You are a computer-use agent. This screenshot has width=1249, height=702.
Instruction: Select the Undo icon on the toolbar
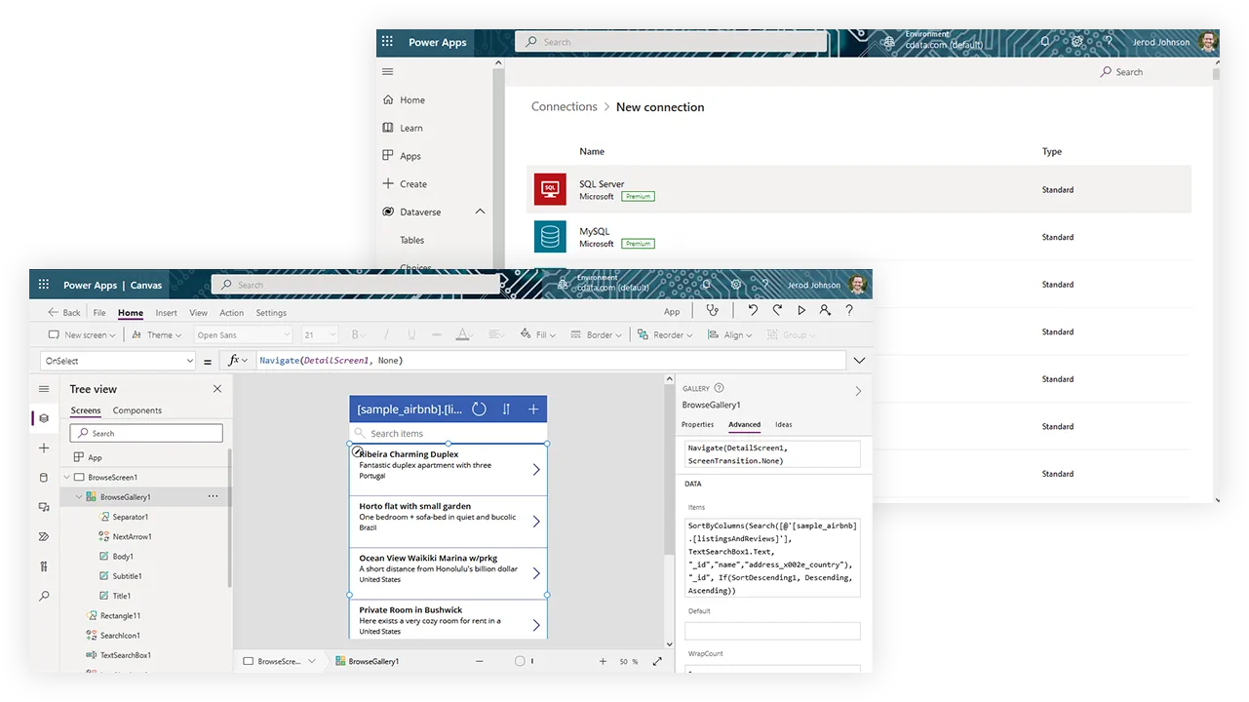pyautogui.click(x=752, y=311)
